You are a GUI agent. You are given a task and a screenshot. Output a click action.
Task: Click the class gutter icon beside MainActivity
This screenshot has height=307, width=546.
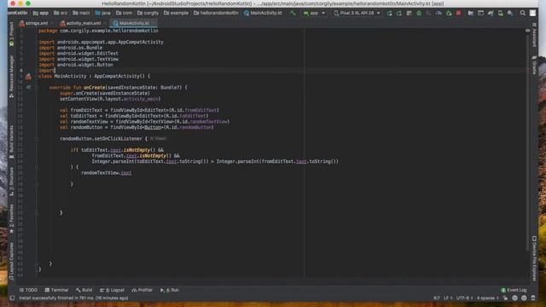[x=28, y=76]
